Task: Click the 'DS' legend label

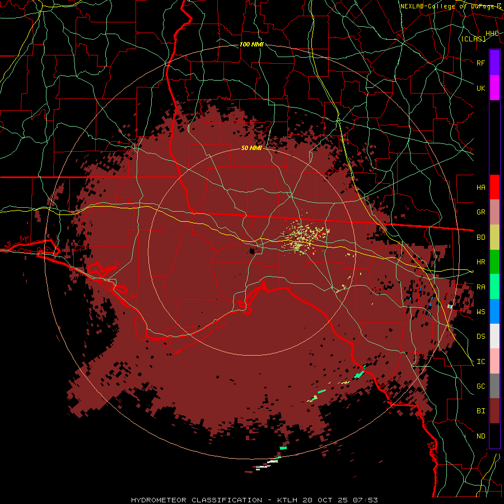Action: 480,337
